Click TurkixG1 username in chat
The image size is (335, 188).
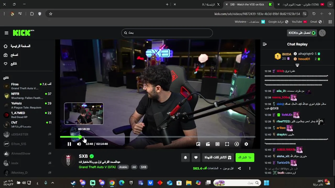pos(283,163)
